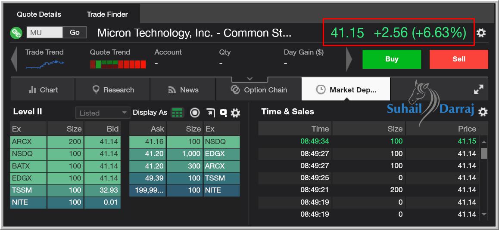499x230 pixels.
Task: Click the Research lightbulb icon
Action: pyautogui.click(x=96, y=89)
